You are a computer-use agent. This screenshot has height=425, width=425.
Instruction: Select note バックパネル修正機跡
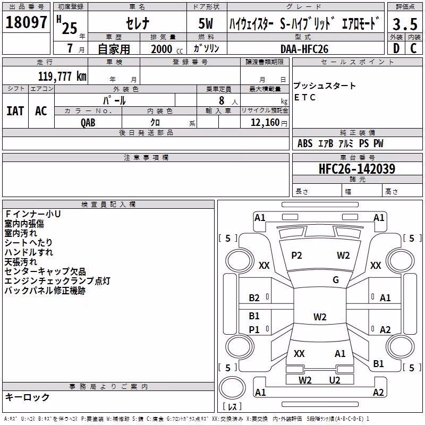tap(45, 291)
